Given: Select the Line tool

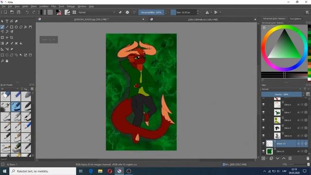Looking at the screenshot, I should coord(7,27).
